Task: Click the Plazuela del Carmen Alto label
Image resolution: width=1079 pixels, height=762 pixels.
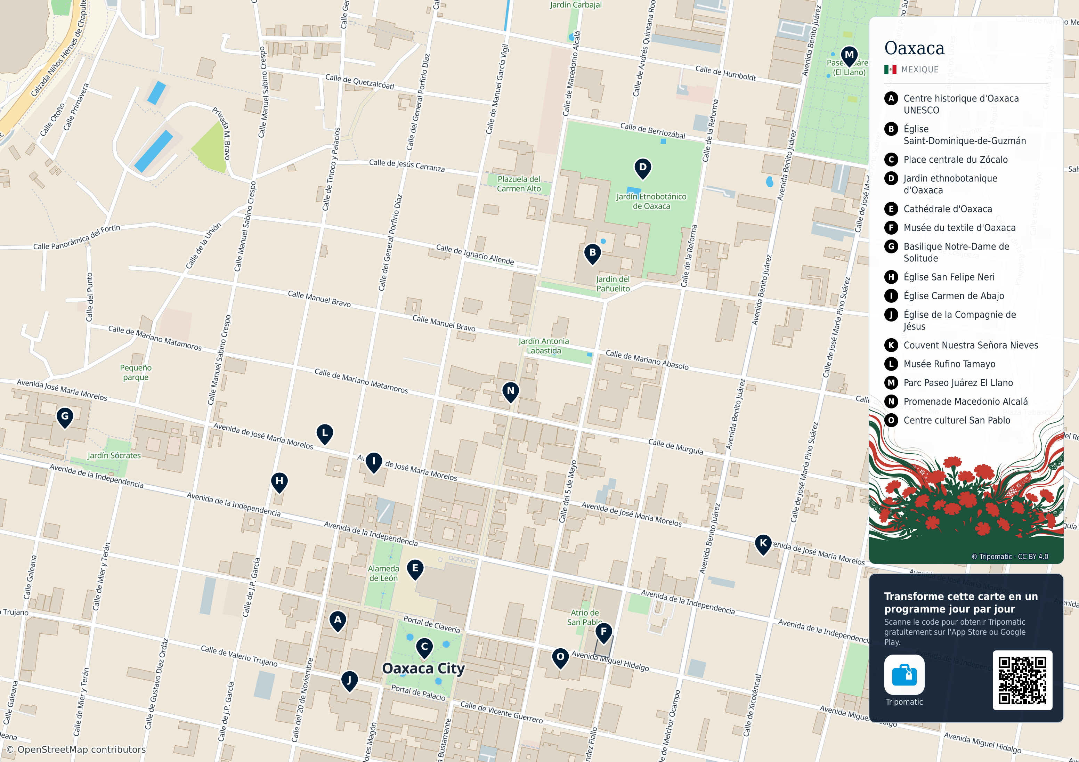Action: pos(519,184)
